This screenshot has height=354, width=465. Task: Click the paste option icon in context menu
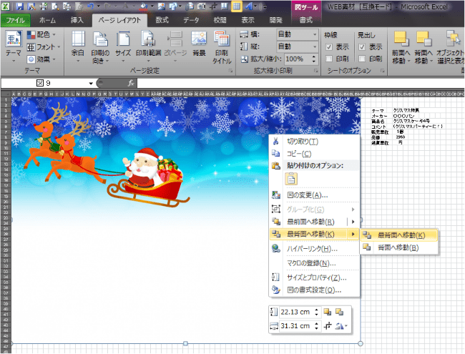coord(291,179)
